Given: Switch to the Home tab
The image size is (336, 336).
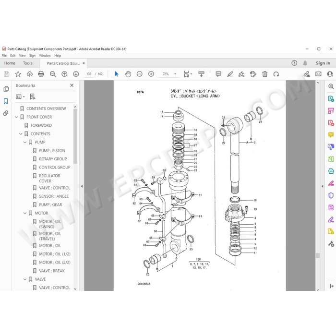Looking at the screenshot, I should click(x=10, y=63).
